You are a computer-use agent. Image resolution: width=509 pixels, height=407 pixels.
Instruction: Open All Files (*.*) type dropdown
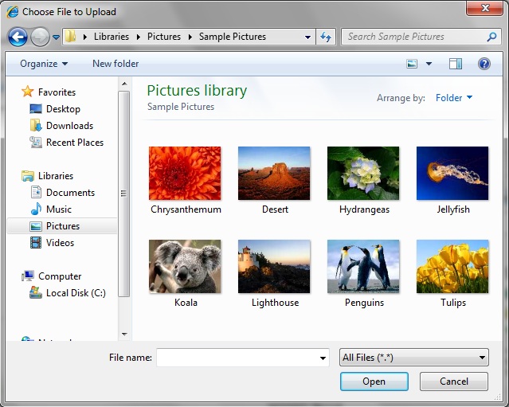point(414,358)
